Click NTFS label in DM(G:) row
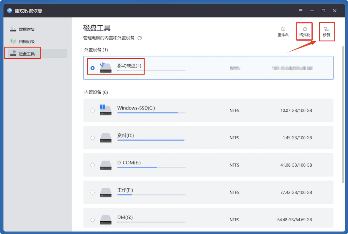 234,220
